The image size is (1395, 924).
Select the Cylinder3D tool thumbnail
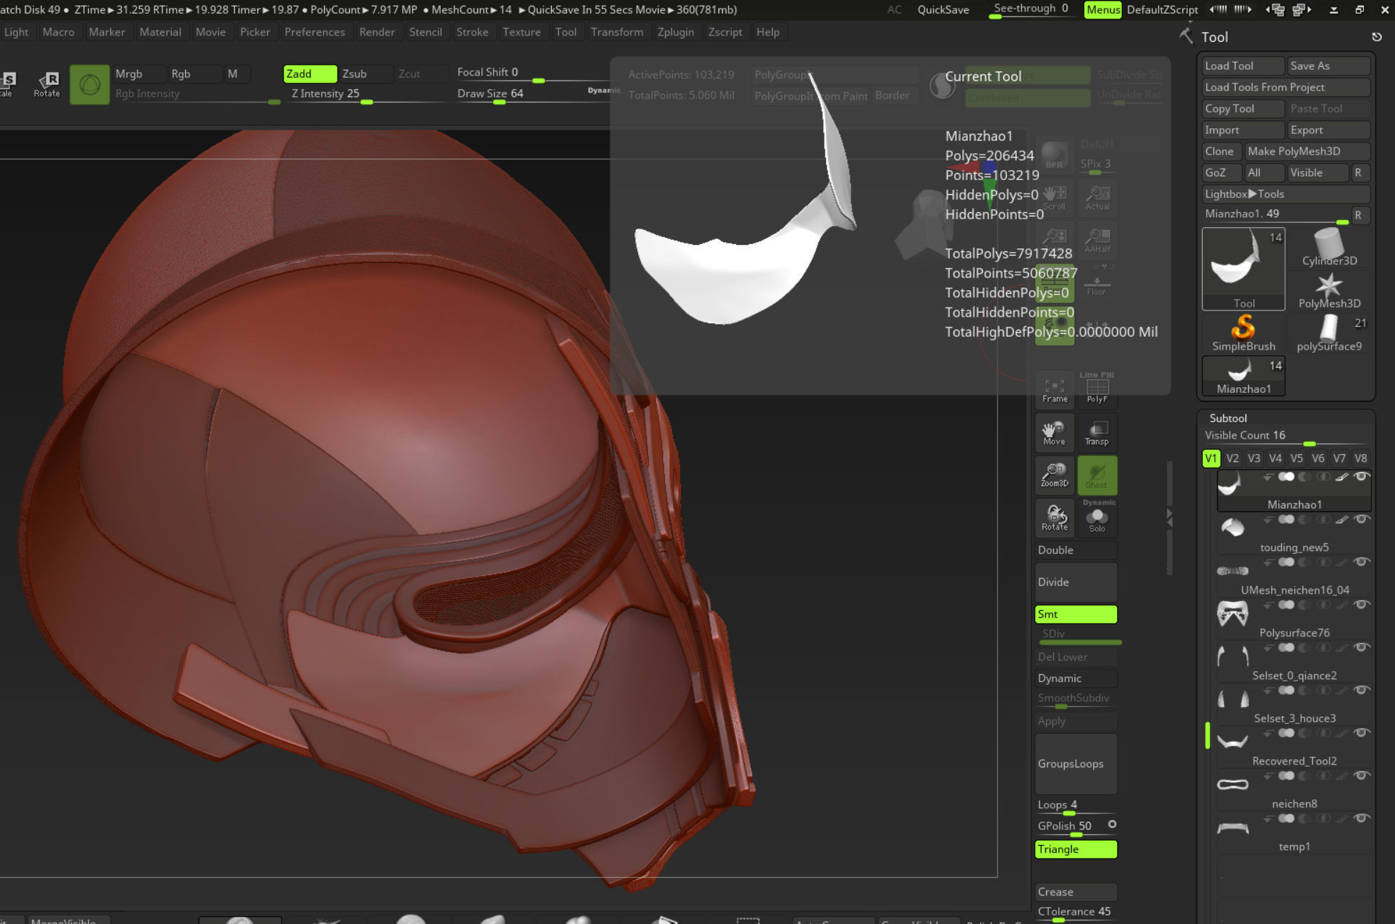[1329, 248]
